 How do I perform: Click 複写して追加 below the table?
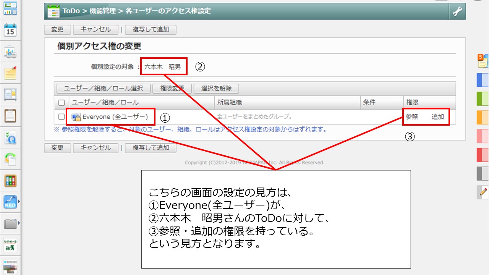pos(151,148)
